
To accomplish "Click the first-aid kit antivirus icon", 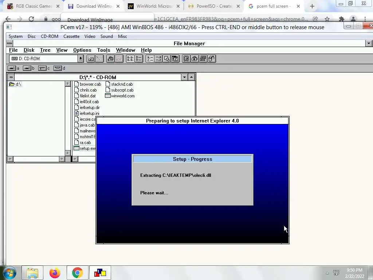I will tap(195, 59).
